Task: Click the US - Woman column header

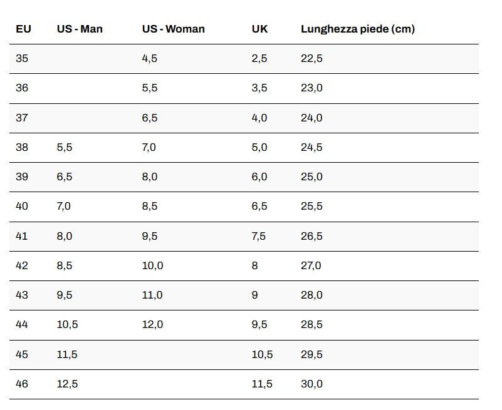Action: pos(173,29)
